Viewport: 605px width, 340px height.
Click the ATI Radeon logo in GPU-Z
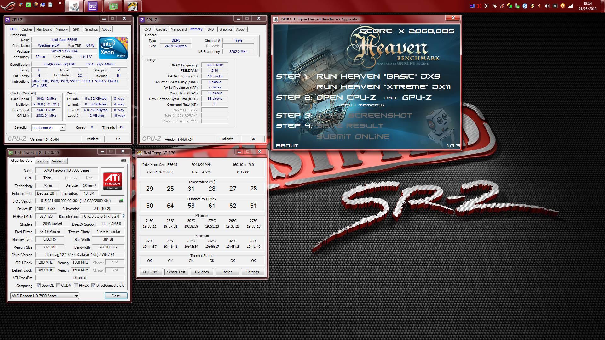click(112, 181)
